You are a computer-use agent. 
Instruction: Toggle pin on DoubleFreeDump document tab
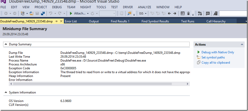56,21
